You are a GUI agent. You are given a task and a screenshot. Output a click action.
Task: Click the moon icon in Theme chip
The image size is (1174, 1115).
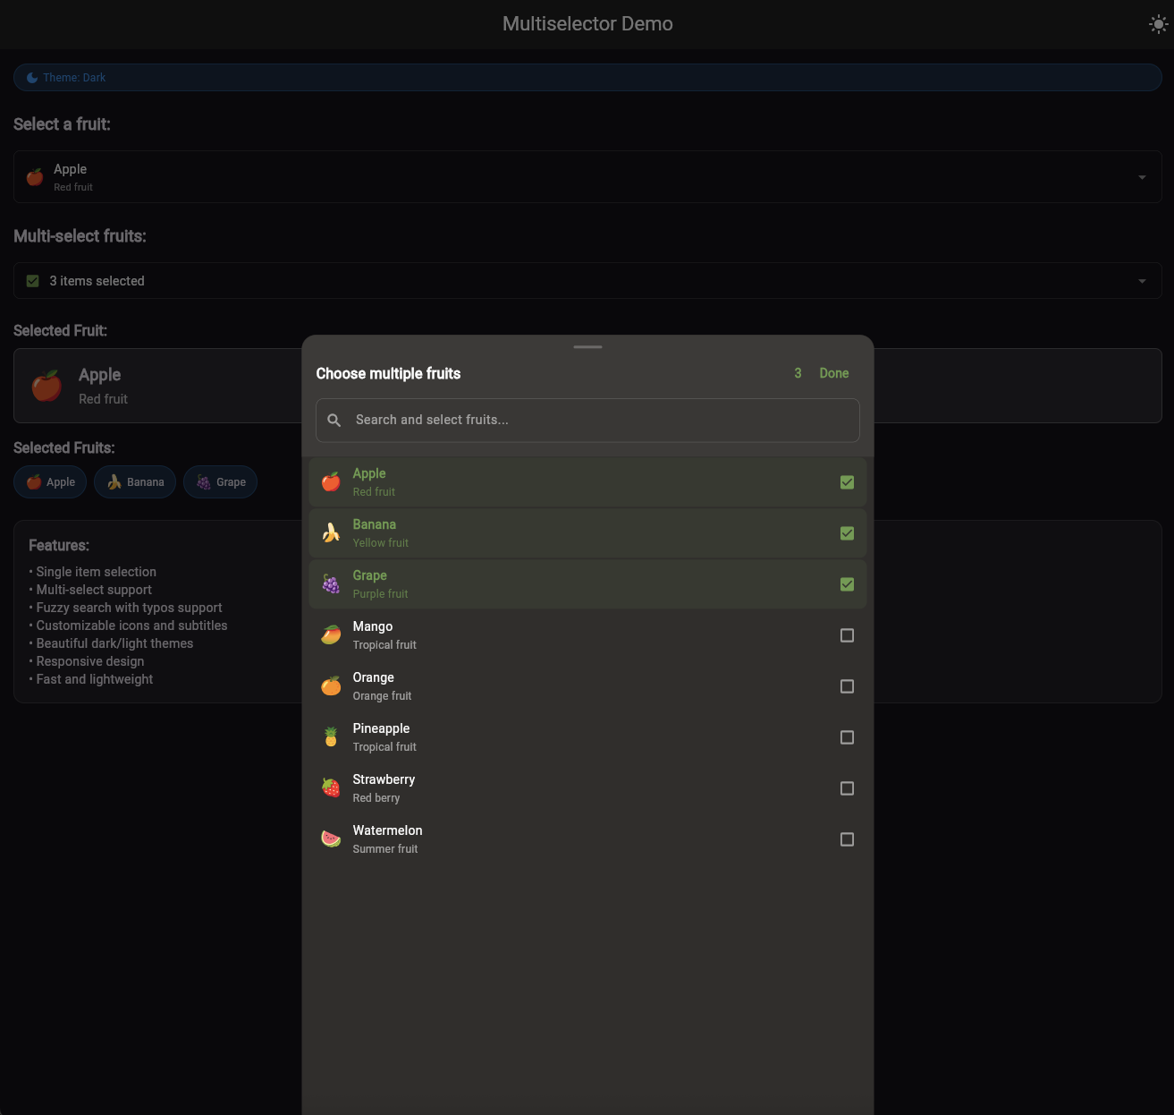click(32, 78)
